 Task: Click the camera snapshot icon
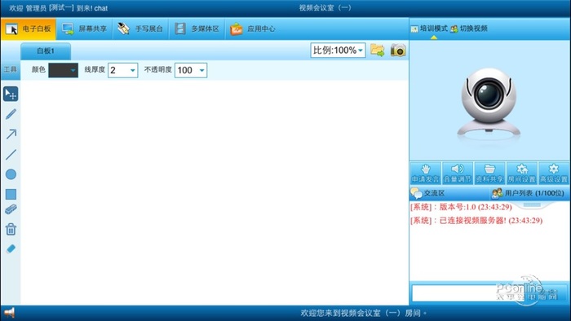click(398, 51)
